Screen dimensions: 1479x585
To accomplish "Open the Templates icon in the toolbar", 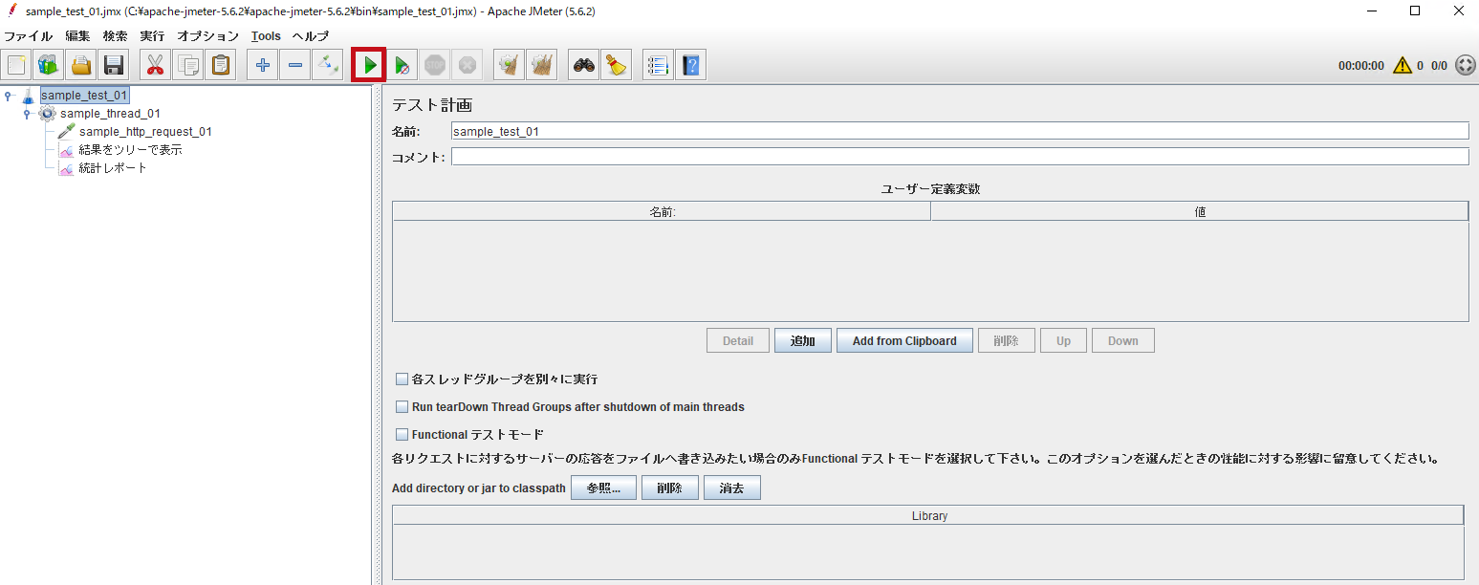I will pos(48,65).
